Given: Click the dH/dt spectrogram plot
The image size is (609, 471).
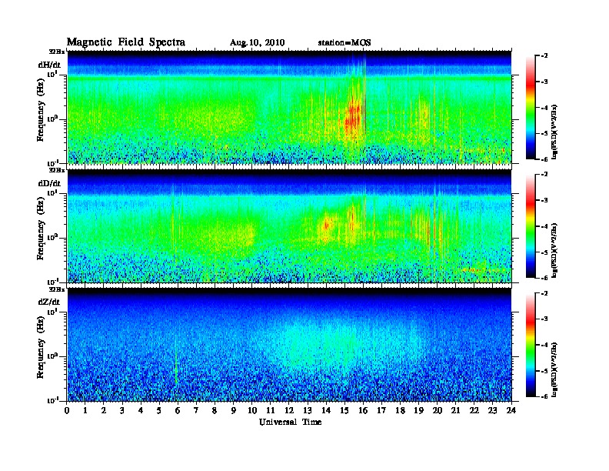Looking at the screenshot, I should (x=289, y=107).
